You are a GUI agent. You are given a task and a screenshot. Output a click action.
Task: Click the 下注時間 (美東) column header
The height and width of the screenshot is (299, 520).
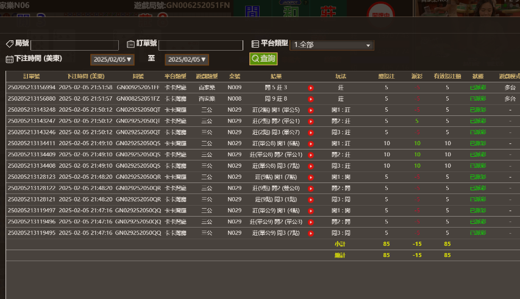(85, 76)
